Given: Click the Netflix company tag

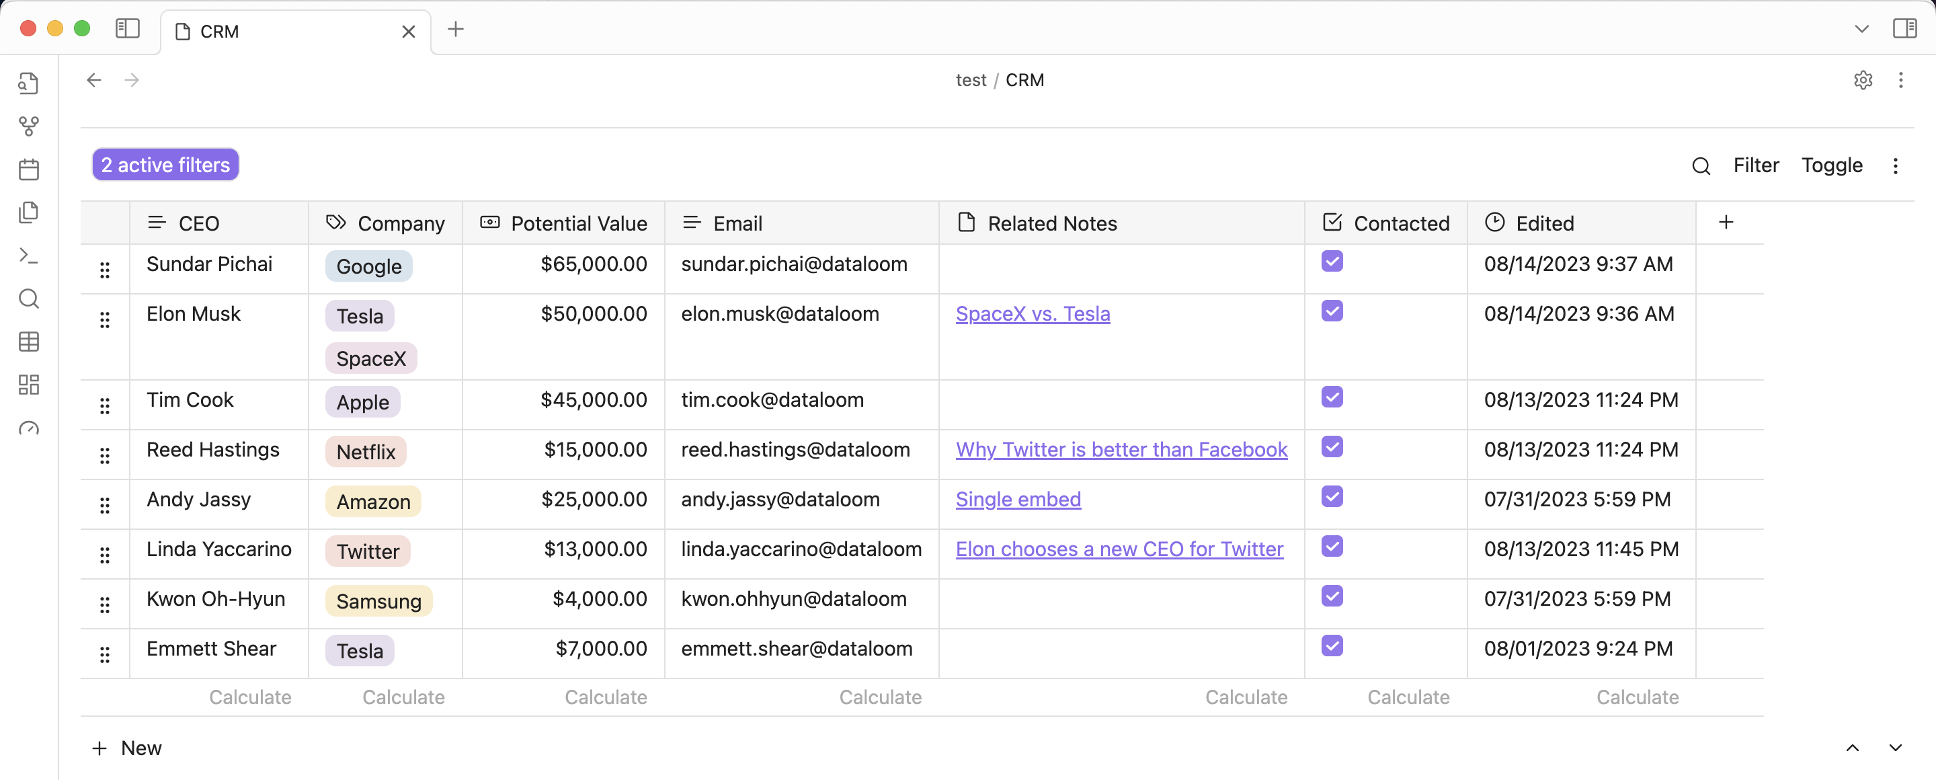Looking at the screenshot, I should [x=365, y=453].
